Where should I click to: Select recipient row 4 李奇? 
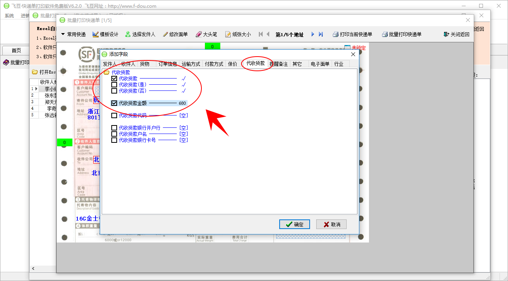[44, 109]
